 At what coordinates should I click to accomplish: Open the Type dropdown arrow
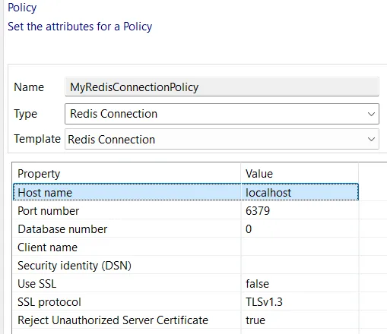tap(371, 114)
